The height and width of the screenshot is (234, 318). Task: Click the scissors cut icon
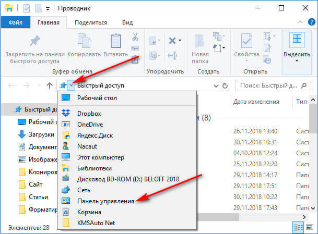tap(135, 36)
